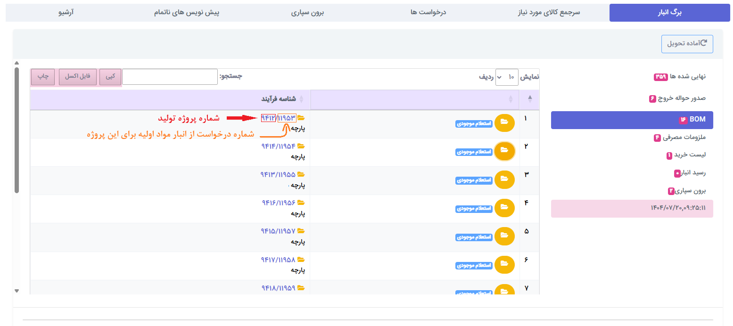Click the refresh icon in آماده تحویل button
The width and height of the screenshot is (733, 326).
tap(704, 43)
